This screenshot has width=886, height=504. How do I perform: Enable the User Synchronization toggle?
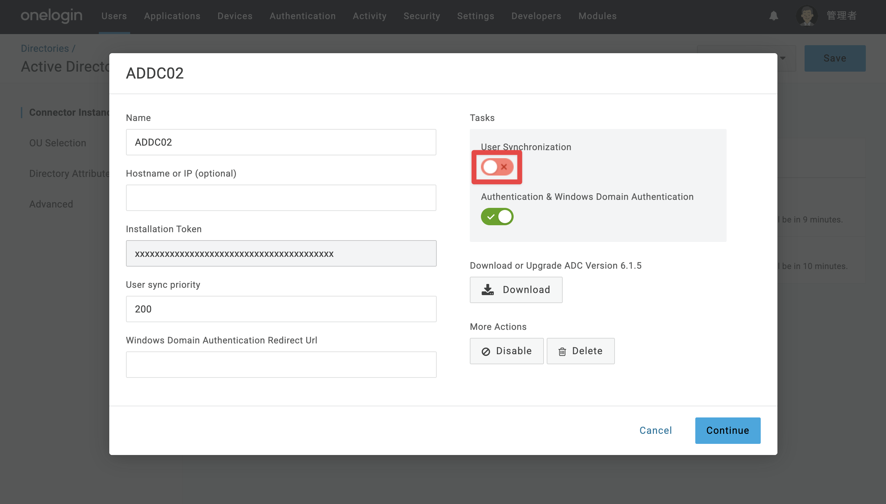497,167
